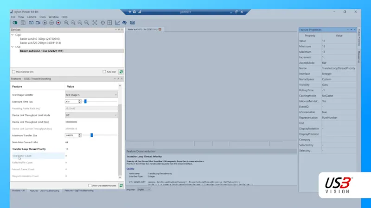Viewport: 371px width, 208px height.
Task: Toggle the grid overlay icon
Action: (109, 23)
